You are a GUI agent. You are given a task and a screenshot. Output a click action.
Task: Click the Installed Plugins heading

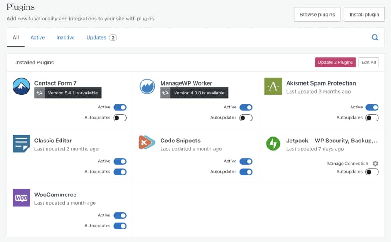[34, 62]
